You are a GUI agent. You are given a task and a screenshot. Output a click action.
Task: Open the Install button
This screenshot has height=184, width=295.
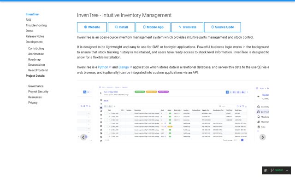coord(121,27)
